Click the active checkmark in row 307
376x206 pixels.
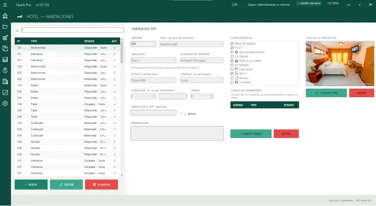point(114,173)
